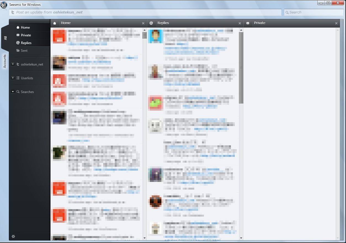Click the Seesmic raccoon logo icon
The height and width of the screenshot is (243, 346).
pyautogui.click(x=4, y=5)
